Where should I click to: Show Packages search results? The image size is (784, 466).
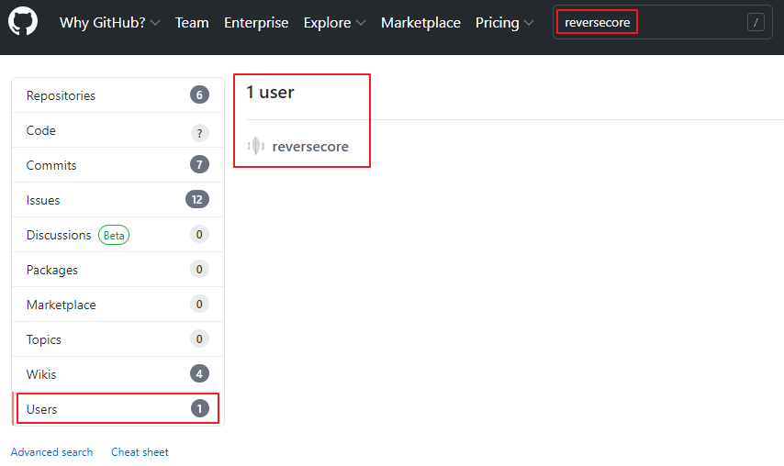(118, 270)
